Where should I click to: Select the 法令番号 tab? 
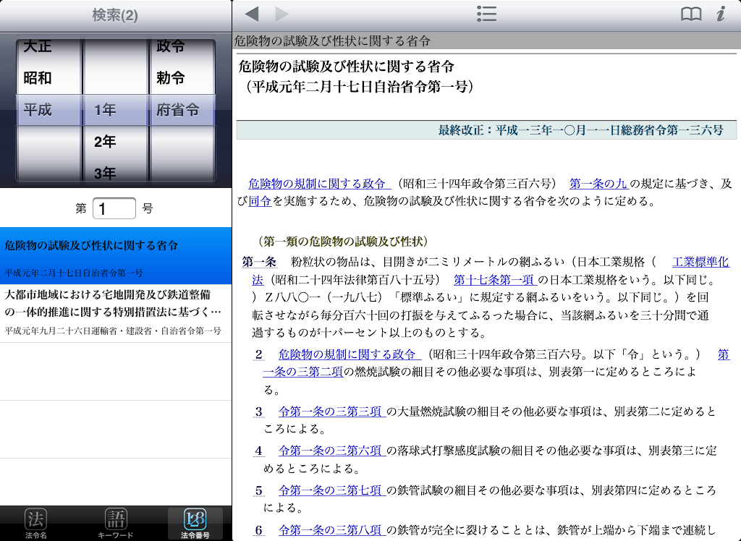195,524
